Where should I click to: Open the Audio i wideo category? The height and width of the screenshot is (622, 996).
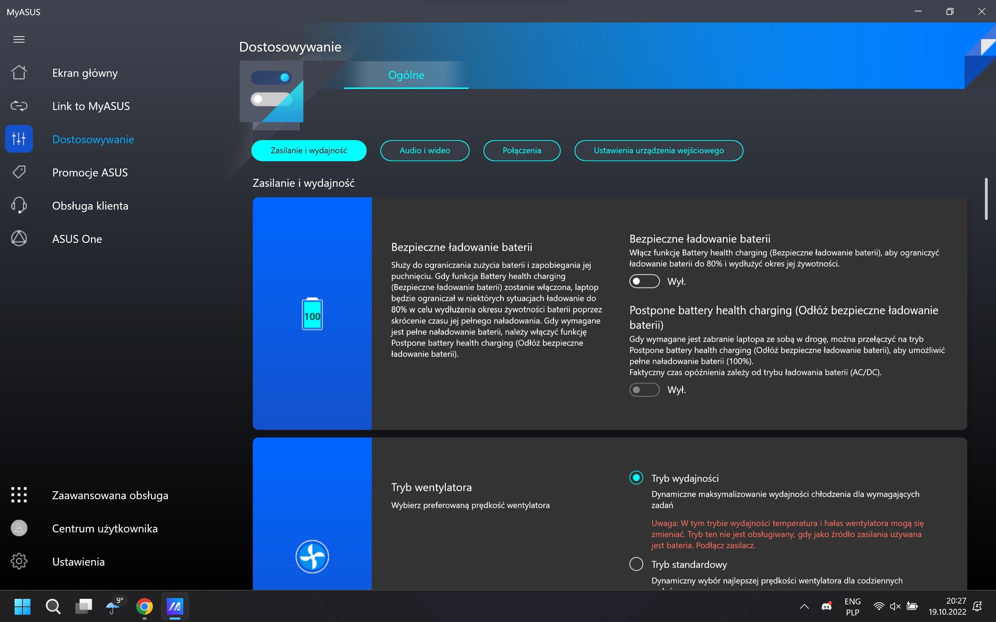coord(425,150)
